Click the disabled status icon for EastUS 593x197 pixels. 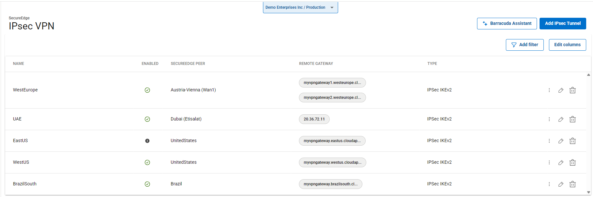click(147, 141)
